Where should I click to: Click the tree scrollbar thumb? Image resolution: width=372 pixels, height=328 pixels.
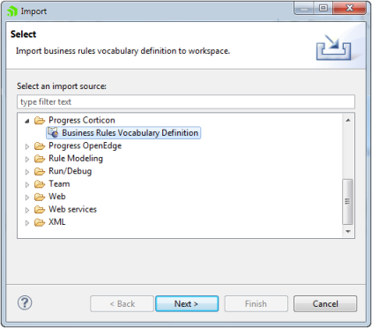point(348,202)
